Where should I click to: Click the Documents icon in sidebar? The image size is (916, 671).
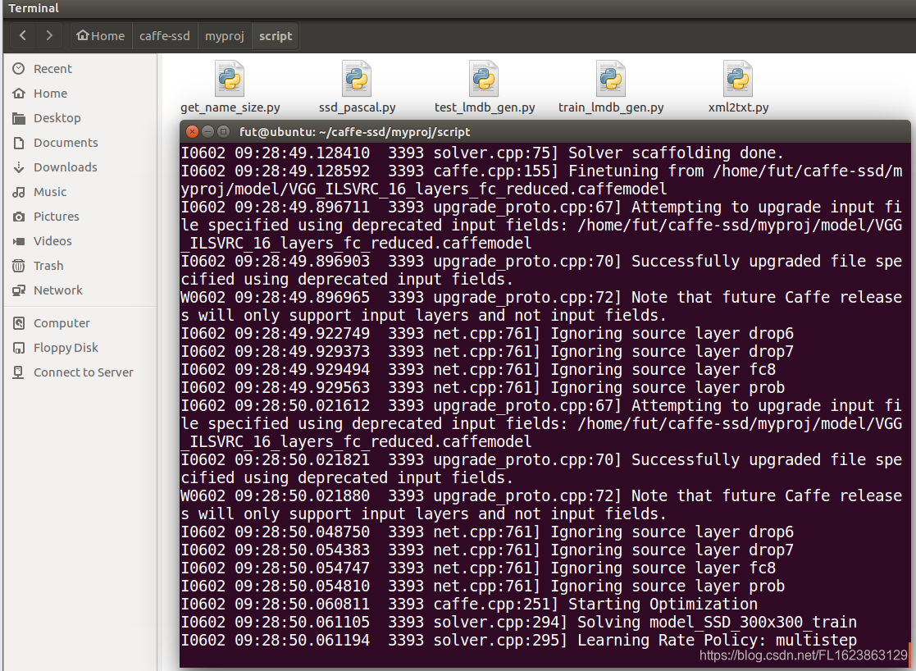click(x=19, y=143)
